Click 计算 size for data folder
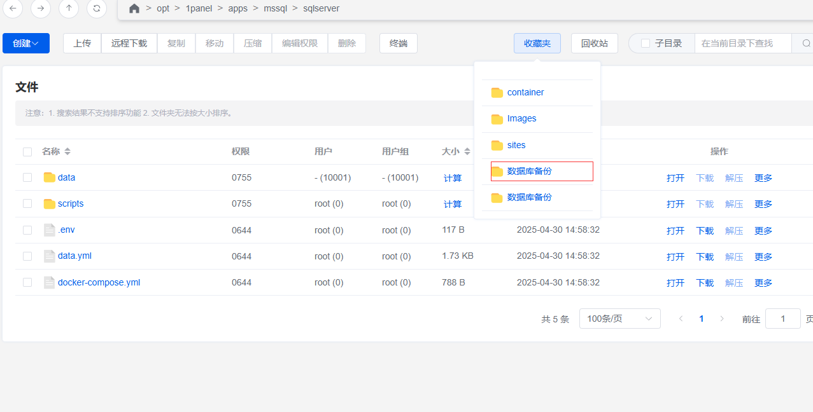The height and width of the screenshot is (412, 813). pyautogui.click(x=453, y=178)
